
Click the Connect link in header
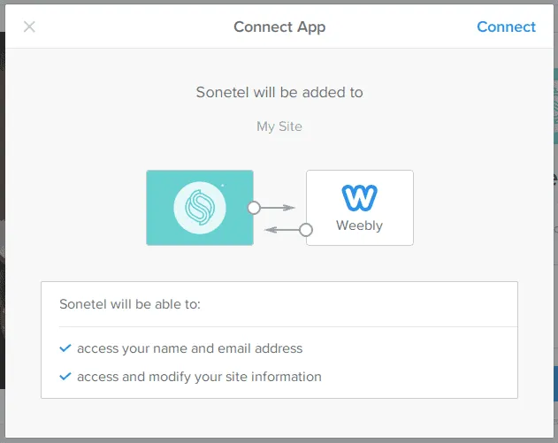pyautogui.click(x=506, y=27)
